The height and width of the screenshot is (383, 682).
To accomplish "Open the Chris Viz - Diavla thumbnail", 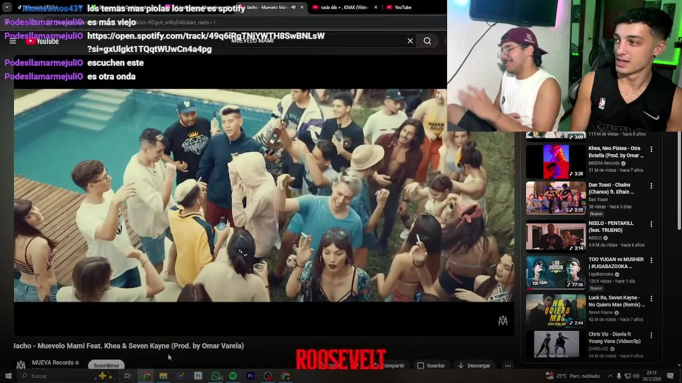I will click(x=556, y=344).
